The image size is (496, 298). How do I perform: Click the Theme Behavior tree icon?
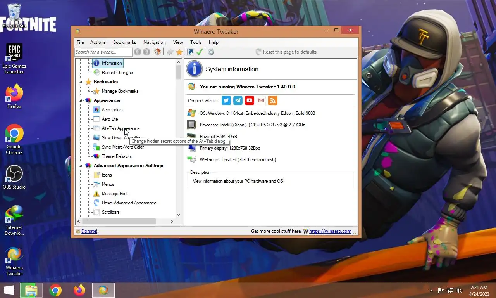pyautogui.click(x=96, y=156)
